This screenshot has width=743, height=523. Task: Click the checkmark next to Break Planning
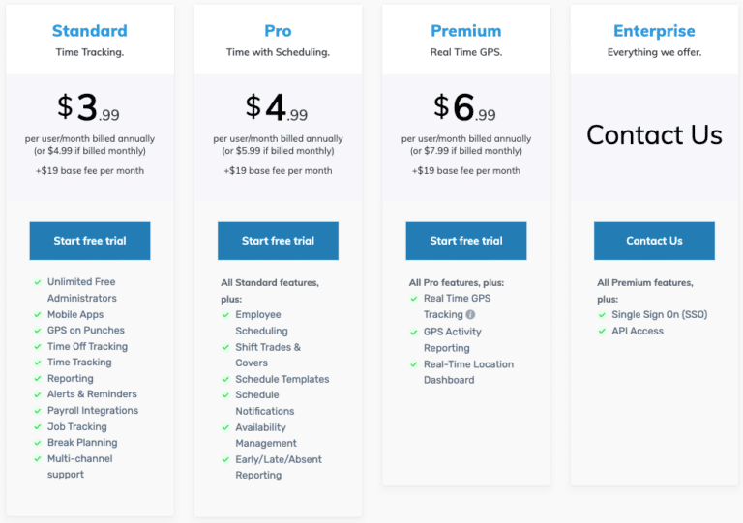[x=37, y=442]
